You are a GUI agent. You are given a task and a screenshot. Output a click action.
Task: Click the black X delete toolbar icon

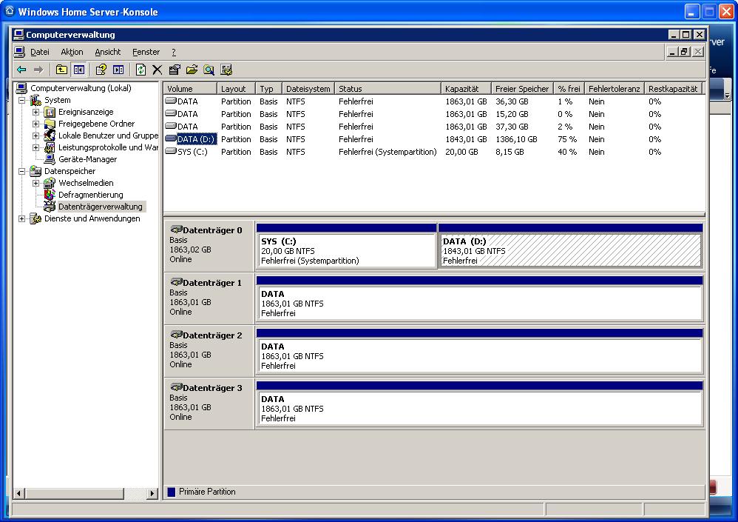pos(158,70)
